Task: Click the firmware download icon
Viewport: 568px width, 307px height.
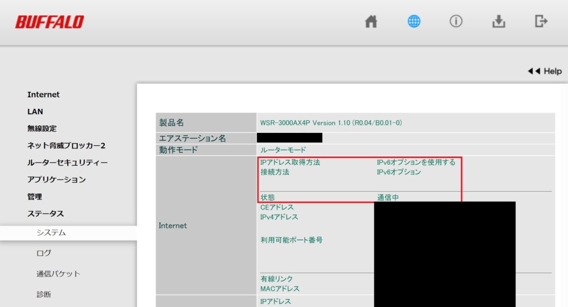Action: 499,22
